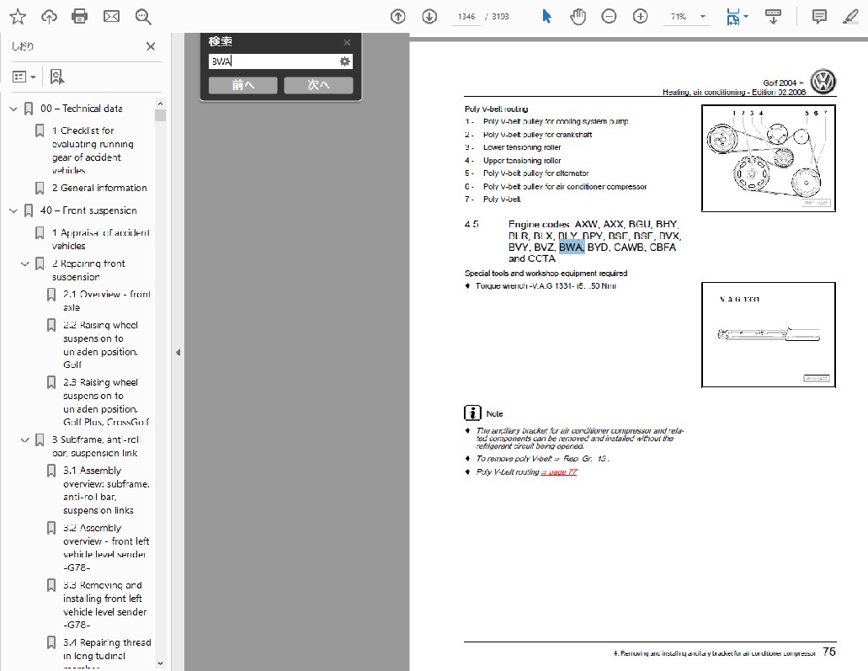Click the V.A.G 1331 torque wrench image

tap(769, 335)
